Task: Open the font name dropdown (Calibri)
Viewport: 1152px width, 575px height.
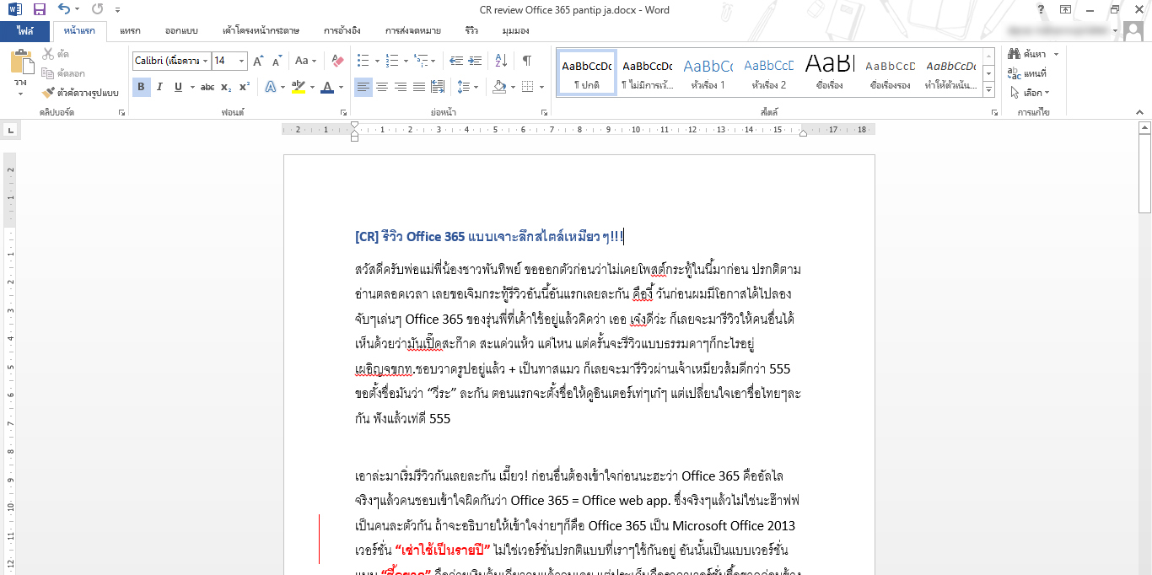Action: (205, 61)
